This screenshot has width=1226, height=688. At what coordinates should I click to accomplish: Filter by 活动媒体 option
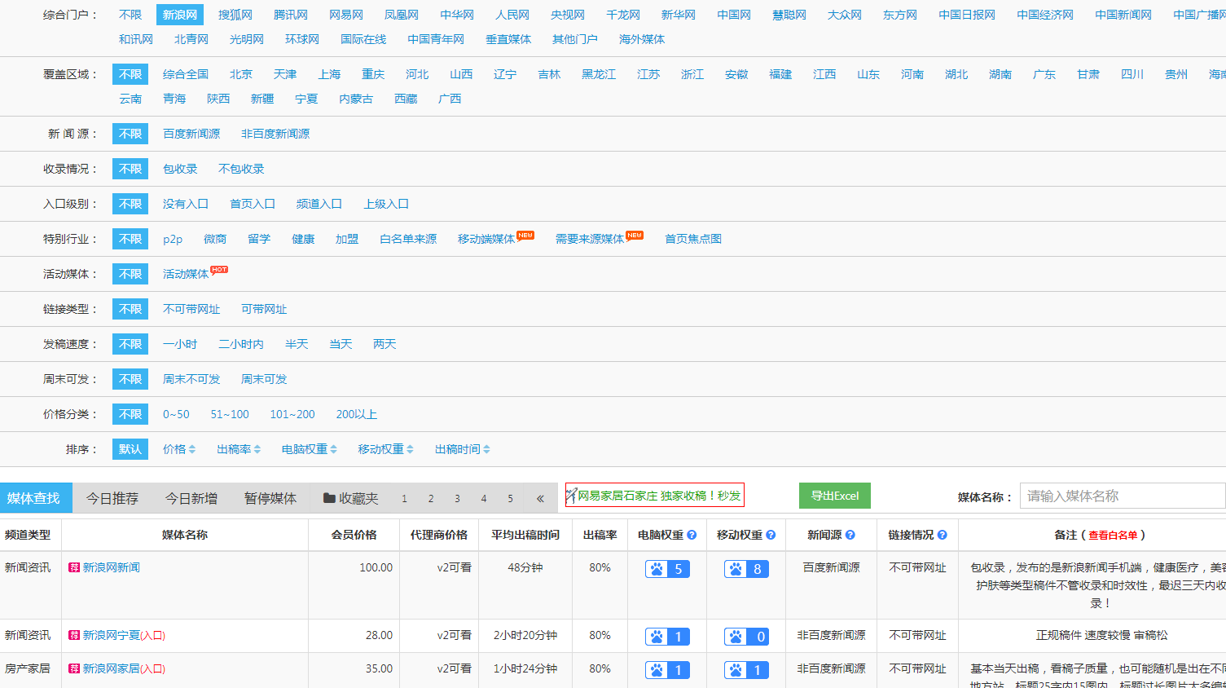click(x=186, y=274)
